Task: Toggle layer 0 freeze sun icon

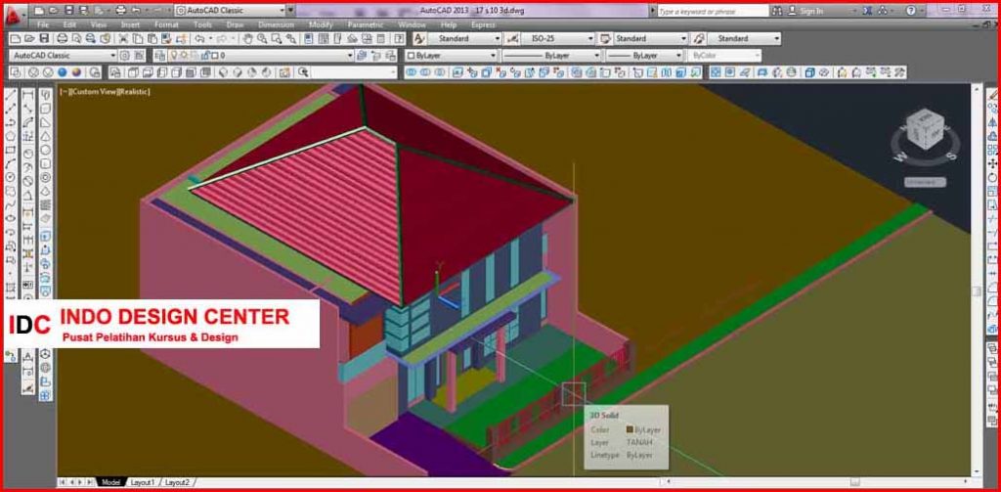Action: pyautogui.click(x=184, y=56)
